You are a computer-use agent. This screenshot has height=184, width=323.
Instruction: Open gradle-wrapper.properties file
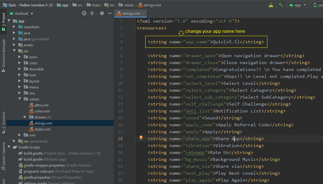pos(55,165)
